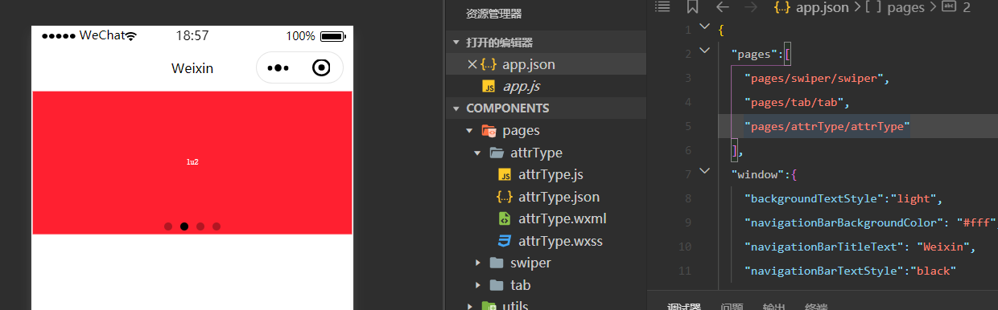998x310 pixels.
Task: Click the utils folder icon
Action: click(489, 306)
